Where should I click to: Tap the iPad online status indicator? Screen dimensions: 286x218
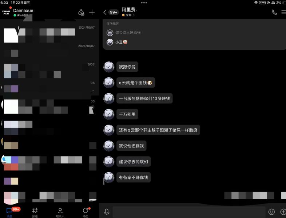[21, 15]
